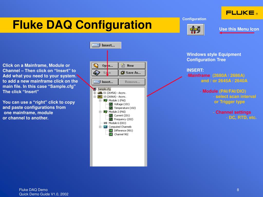Click the Computed Channels calculator icon

tap(105, 127)
